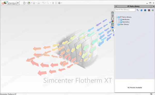The width and height of the screenshot is (155, 95).
Task: Open the dropdown arrow next to Select cursor
Action: click(51, 3)
